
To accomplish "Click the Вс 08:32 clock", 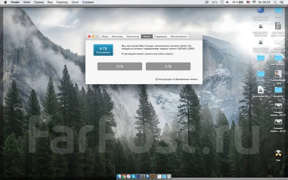I will (264, 2).
